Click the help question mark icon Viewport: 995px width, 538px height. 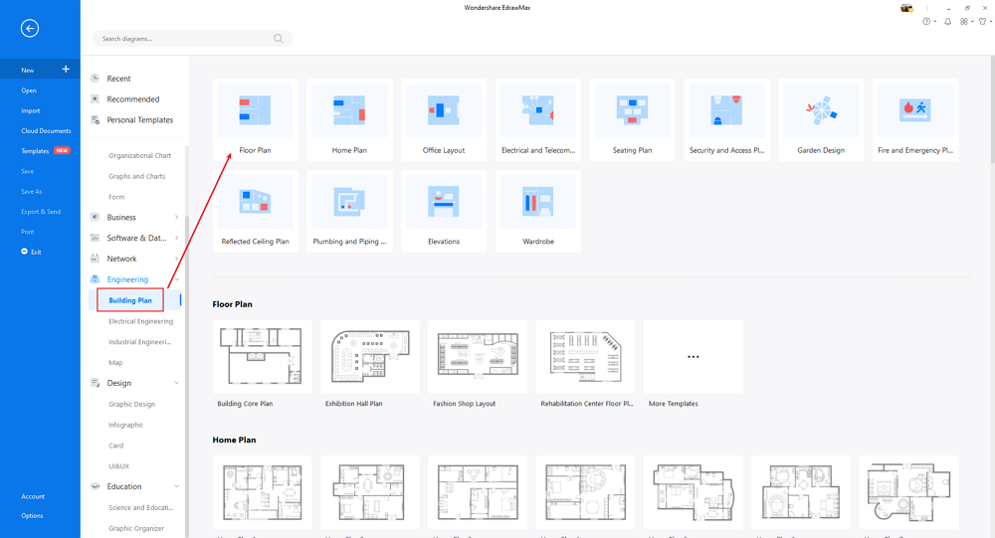pos(926,22)
